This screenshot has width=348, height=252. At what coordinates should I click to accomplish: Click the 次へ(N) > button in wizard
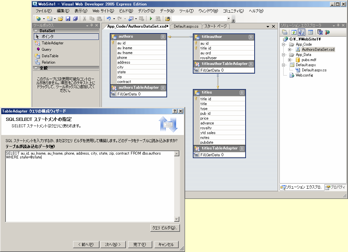coord(113,245)
